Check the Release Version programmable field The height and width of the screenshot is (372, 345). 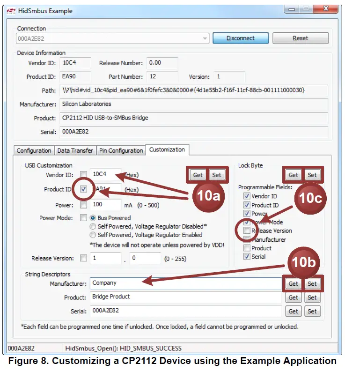coord(247,231)
